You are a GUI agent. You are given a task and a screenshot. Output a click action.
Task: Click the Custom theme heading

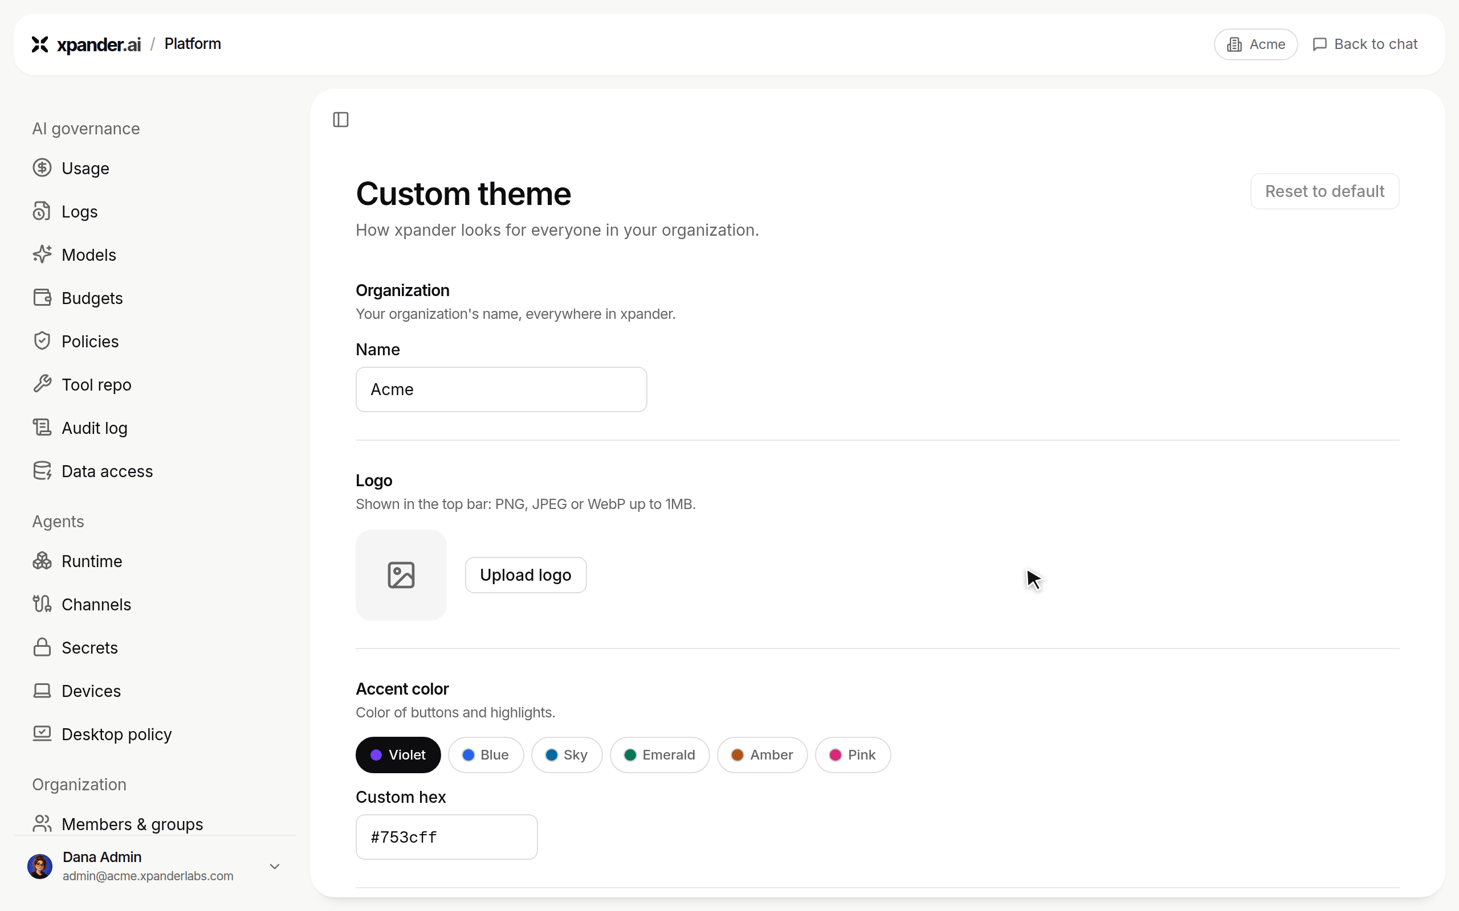(x=463, y=194)
